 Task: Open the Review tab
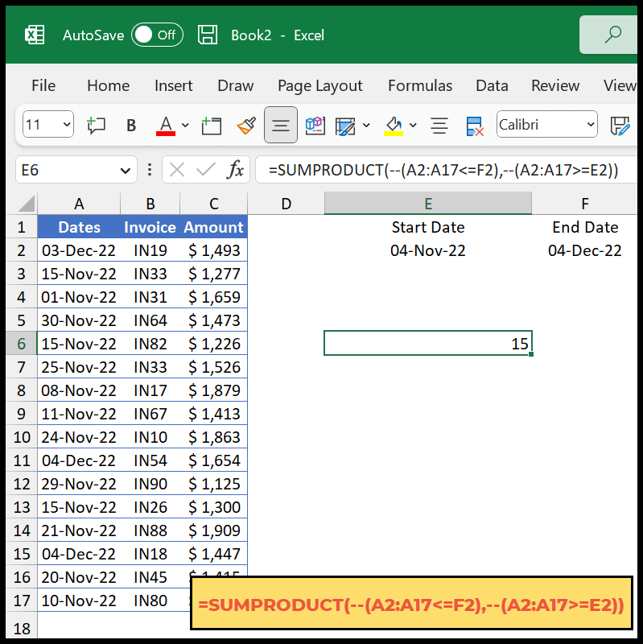(555, 85)
